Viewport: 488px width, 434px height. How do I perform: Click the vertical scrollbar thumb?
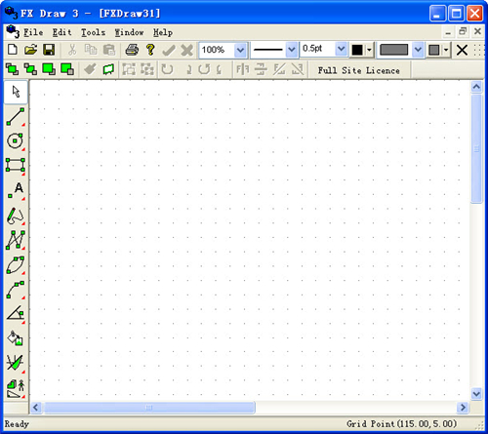click(x=476, y=148)
